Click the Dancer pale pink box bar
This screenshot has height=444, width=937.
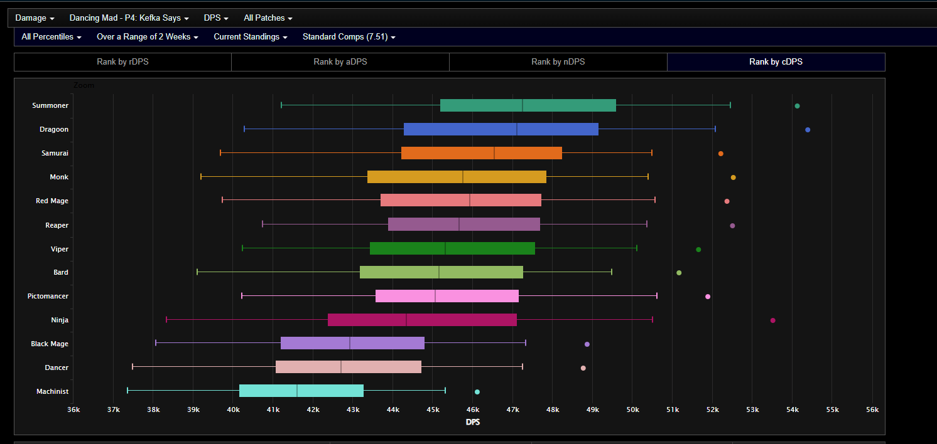tap(349, 367)
